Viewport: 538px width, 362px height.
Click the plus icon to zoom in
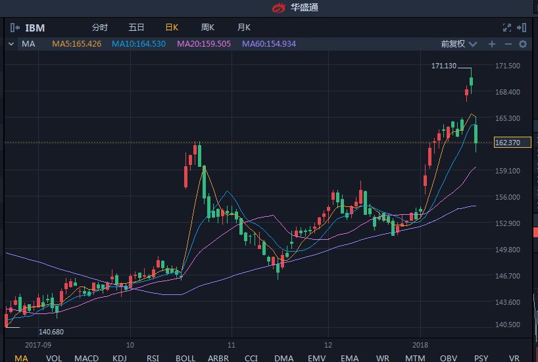pos(491,44)
